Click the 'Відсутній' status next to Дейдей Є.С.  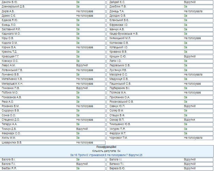pyautogui.click(x=190, y=2)
